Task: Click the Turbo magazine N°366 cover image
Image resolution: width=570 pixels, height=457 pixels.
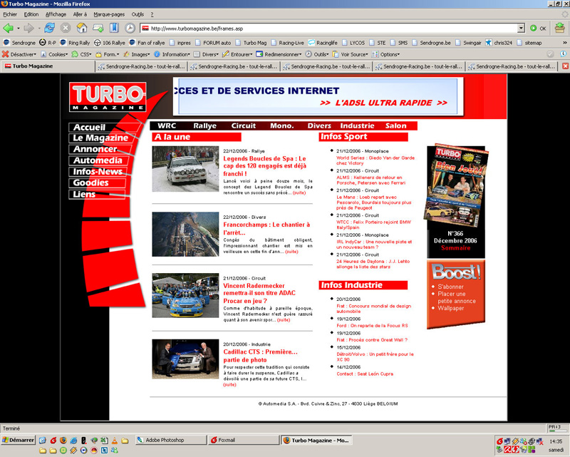Action: pyautogui.click(x=456, y=185)
